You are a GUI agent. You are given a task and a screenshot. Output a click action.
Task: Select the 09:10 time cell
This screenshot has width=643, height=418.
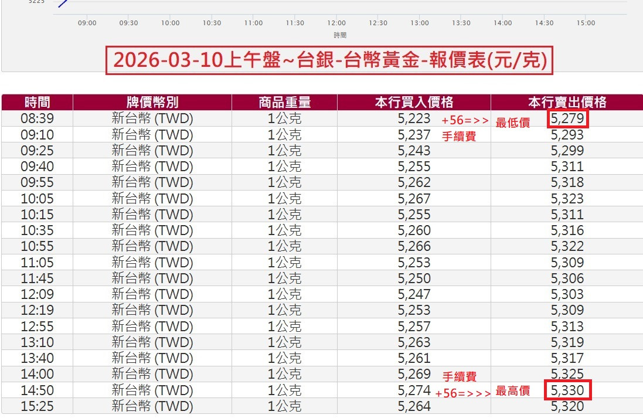(x=38, y=135)
